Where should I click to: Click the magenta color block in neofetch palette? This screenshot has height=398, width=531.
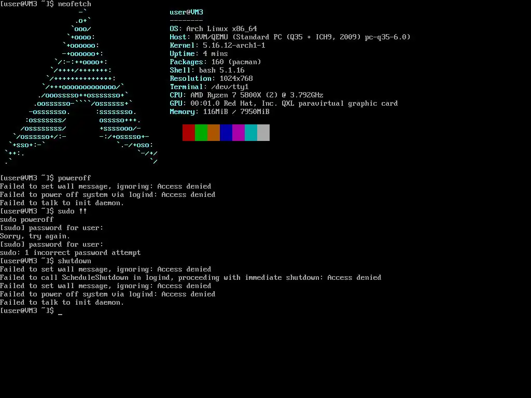coord(239,132)
